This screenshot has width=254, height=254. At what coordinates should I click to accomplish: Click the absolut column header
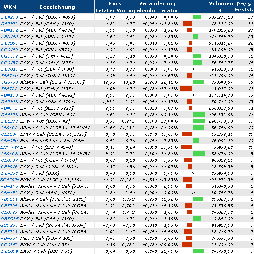point(147,10)
